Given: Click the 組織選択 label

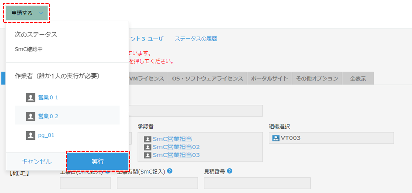Looking at the screenshot, I should click(279, 126).
